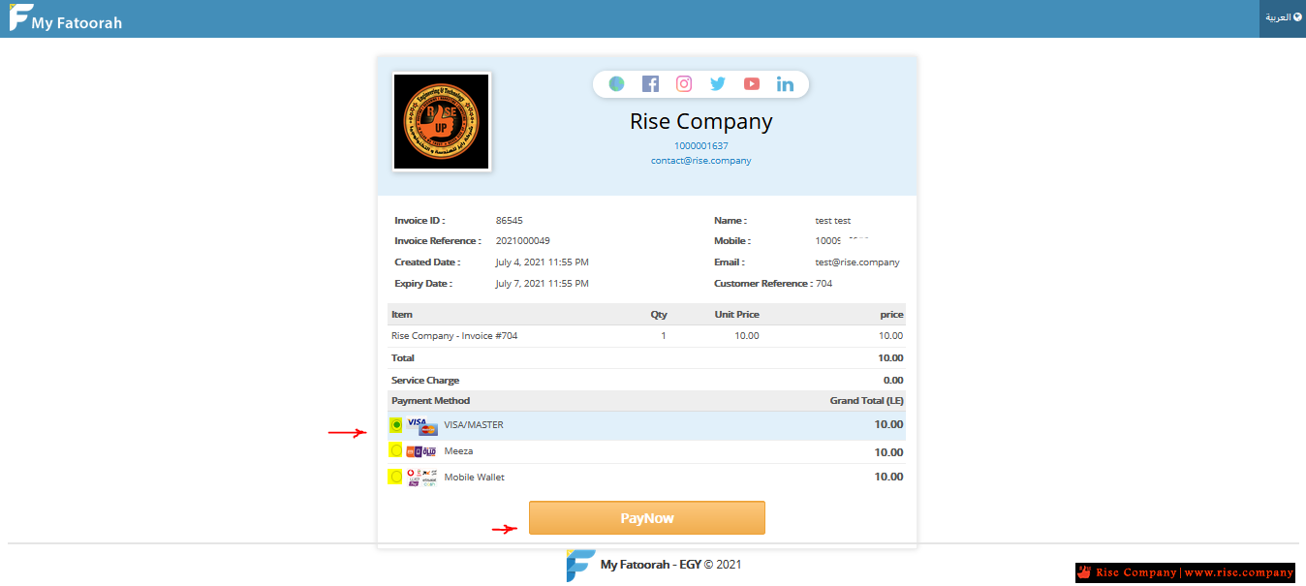Click the Rise Company heading
Viewport: 1306px width, 586px height.
(701, 121)
